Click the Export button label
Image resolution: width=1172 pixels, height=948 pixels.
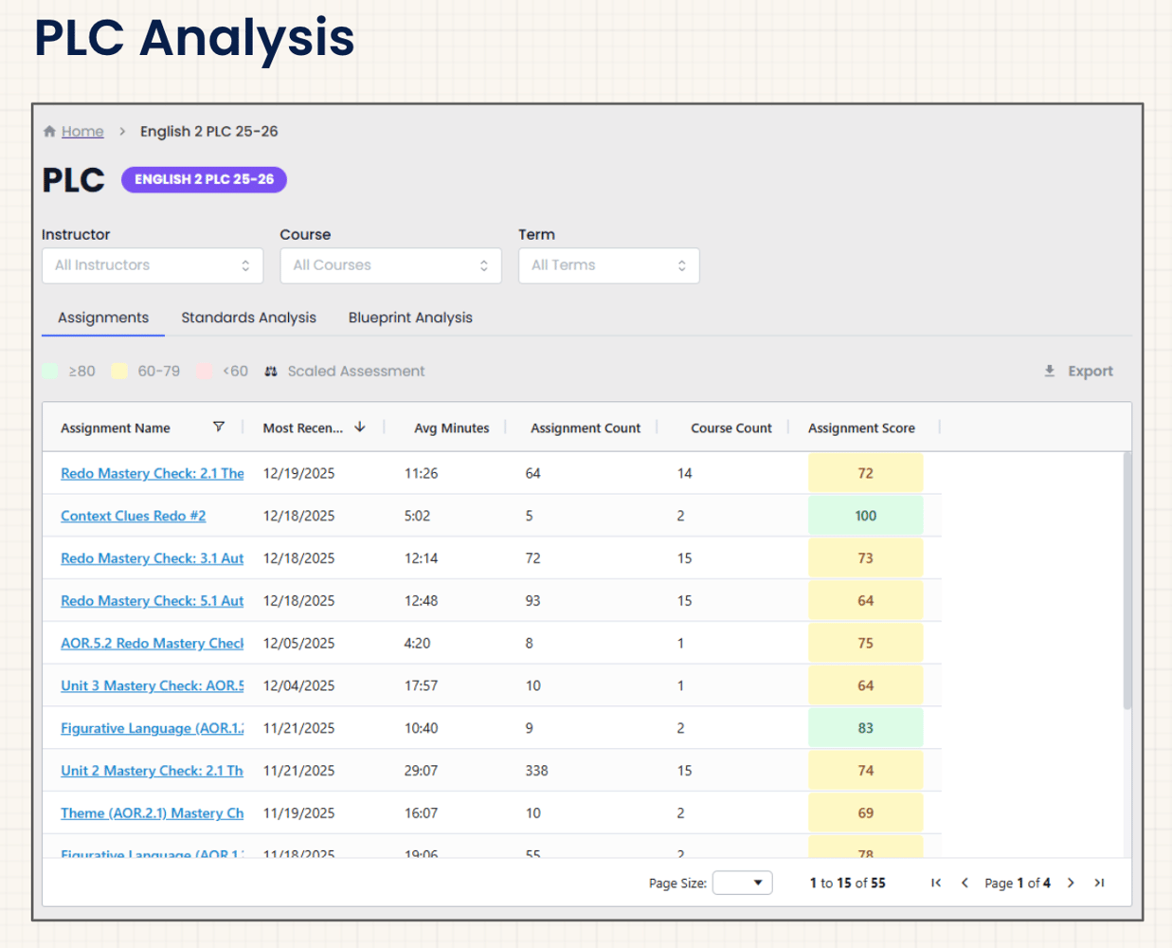1091,372
